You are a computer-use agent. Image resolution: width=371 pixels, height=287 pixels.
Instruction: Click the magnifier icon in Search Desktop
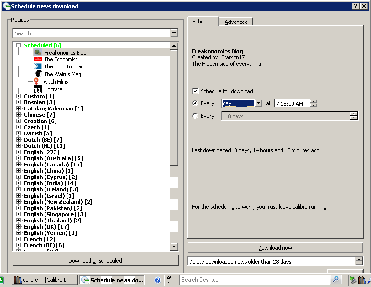[x=336, y=280]
